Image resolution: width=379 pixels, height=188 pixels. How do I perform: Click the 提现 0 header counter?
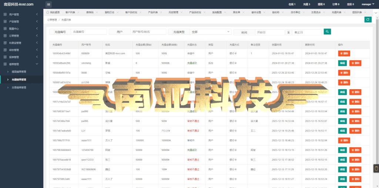tap(321, 4)
